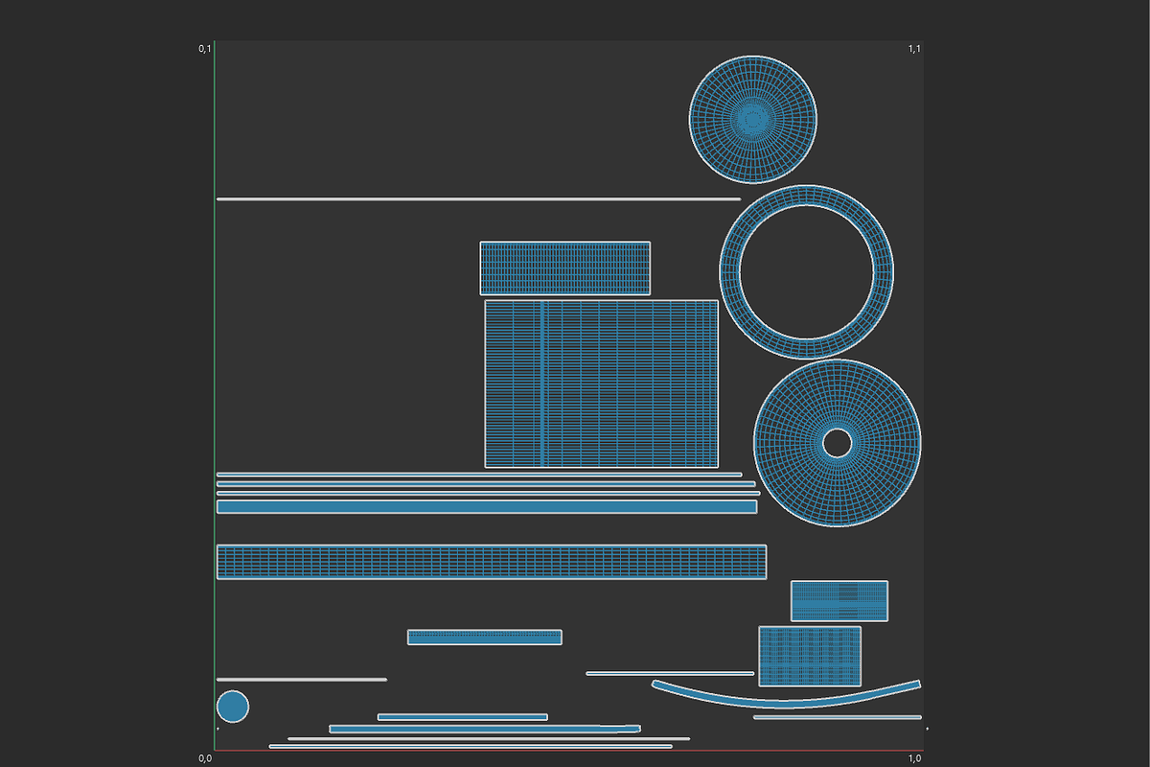The width and height of the screenshot is (1150, 767).
Task: Select the squarish grid island above curved arc
Action: [810, 656]
